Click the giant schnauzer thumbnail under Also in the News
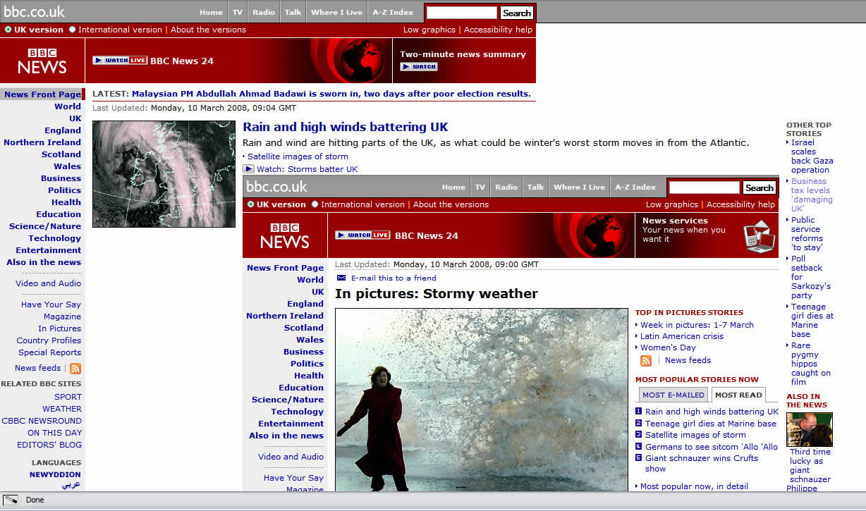Viewport: 866px width, 511px height. click(x=810, y=429)
